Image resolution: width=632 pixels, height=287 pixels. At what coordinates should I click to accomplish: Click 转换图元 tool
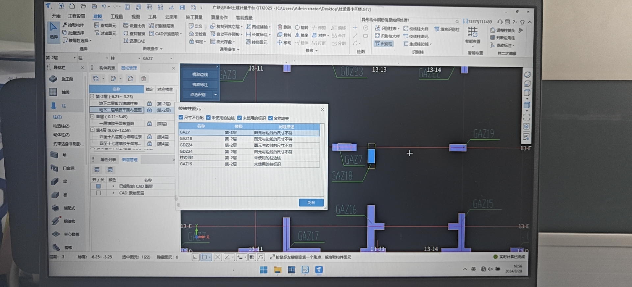pyautogui.click(x=256, y=42)
